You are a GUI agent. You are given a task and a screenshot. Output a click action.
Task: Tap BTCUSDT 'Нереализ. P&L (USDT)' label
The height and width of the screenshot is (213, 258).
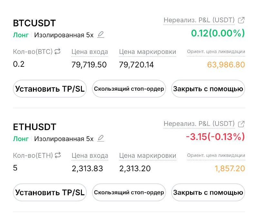click(199, 20)
